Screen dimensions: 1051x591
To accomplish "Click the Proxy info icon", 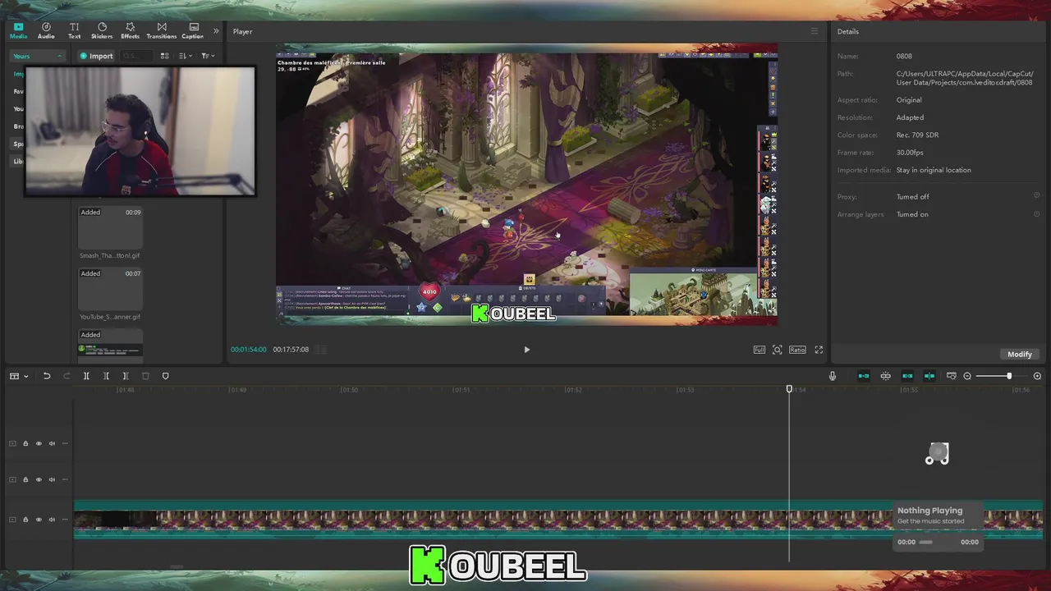I will [x=1036, y=196].
